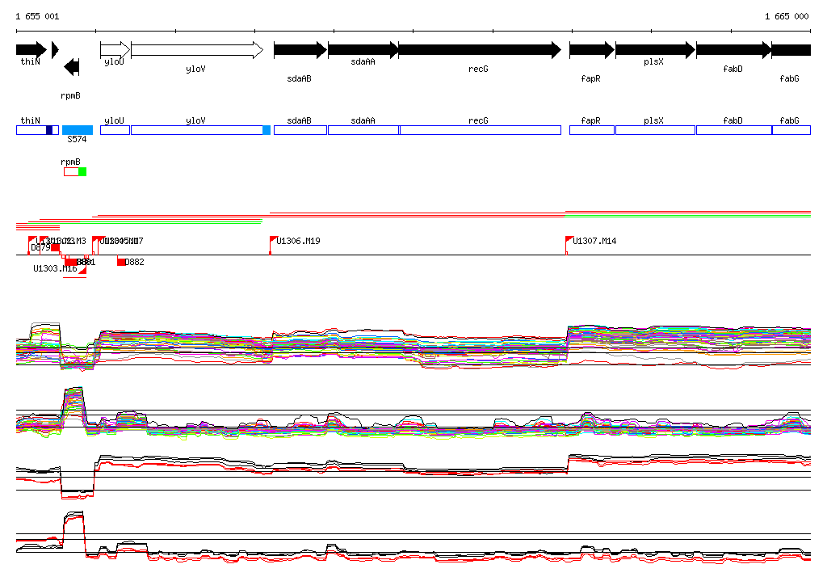Image resolution: width=827 pixels, height=577 pixels.
Task: Click the U1306.M19 red flag marker
Action: (273, 240)
